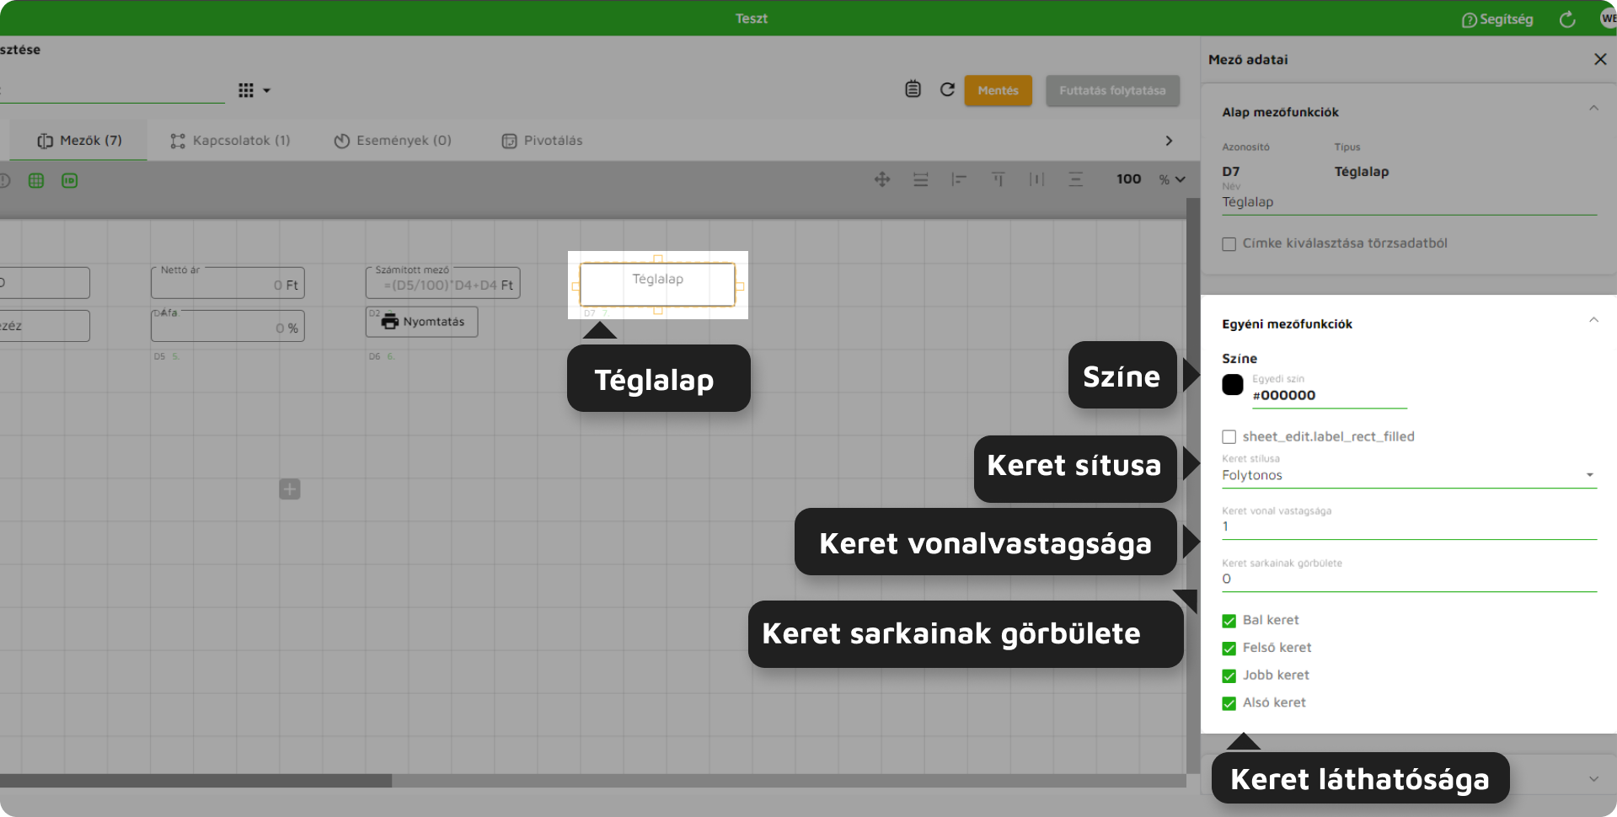Image resolution: width=1617 pixels, height=817 pixels.
Task: Click the Számított mező formula field
Action: pyautogui.click(x=442, y=283)
